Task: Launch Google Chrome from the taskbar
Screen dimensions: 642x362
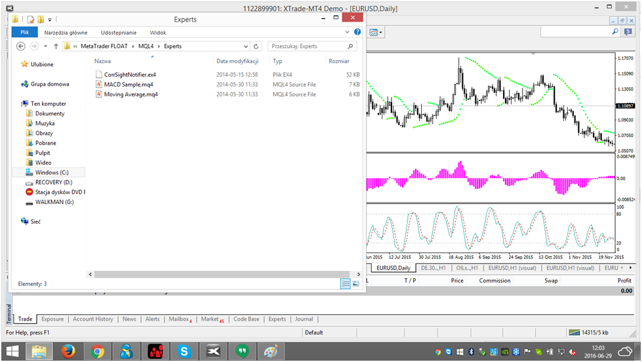Action: (97, 352)
